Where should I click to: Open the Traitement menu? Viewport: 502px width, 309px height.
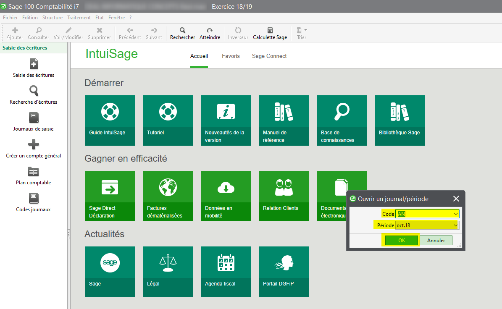79,18
